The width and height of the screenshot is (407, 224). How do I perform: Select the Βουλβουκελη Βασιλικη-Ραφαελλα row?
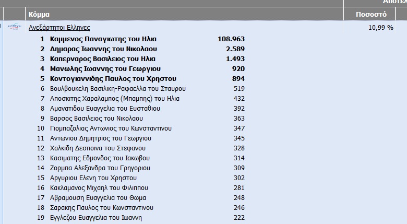tap(117, 89)
